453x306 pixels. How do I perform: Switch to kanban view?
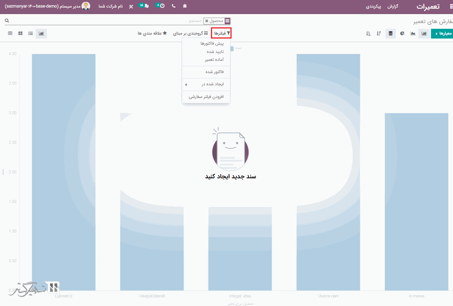pos(21,33)
